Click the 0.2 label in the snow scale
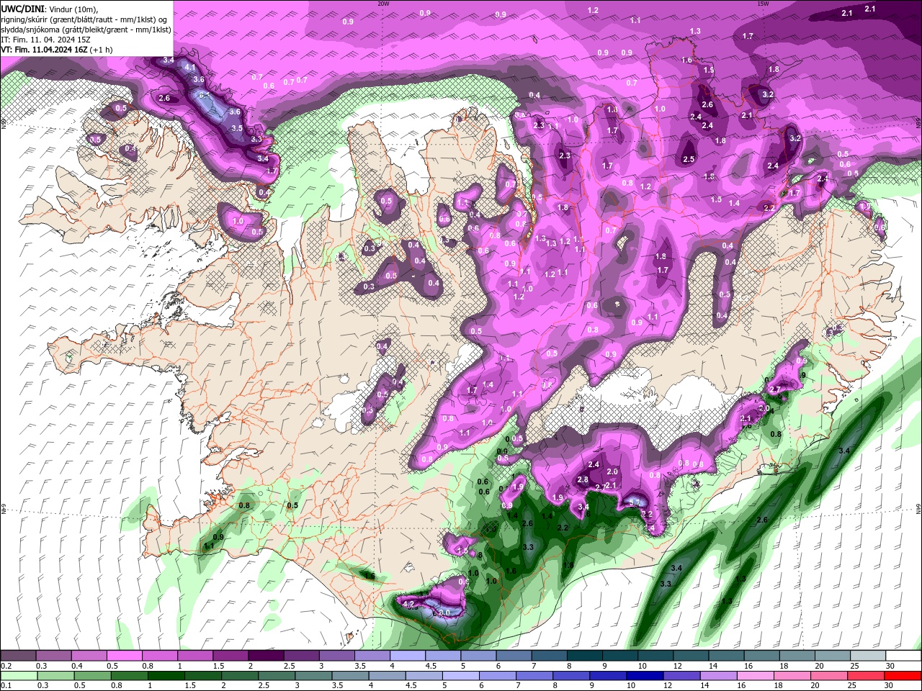This screenshot has height=691, width=922. [x=6, y=666]
